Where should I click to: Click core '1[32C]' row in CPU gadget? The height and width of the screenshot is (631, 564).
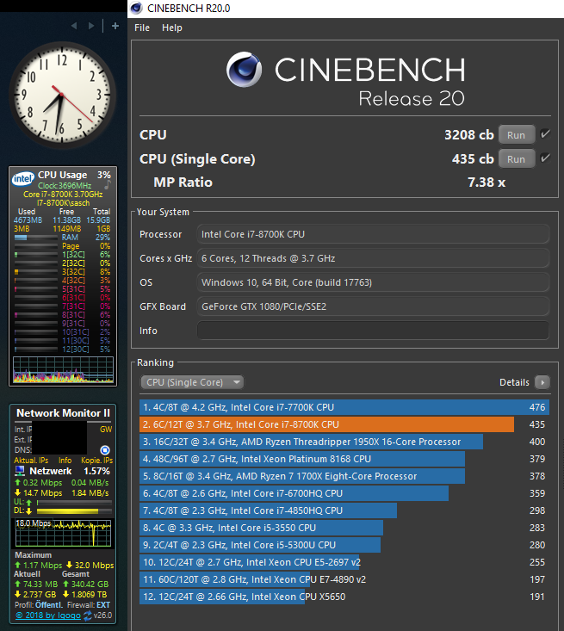62,255
